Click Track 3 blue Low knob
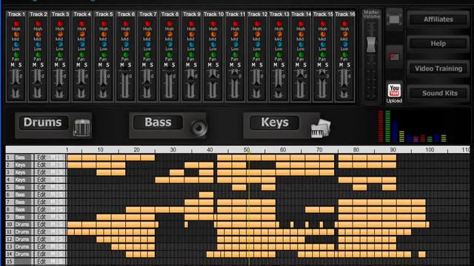 (60, 44)
